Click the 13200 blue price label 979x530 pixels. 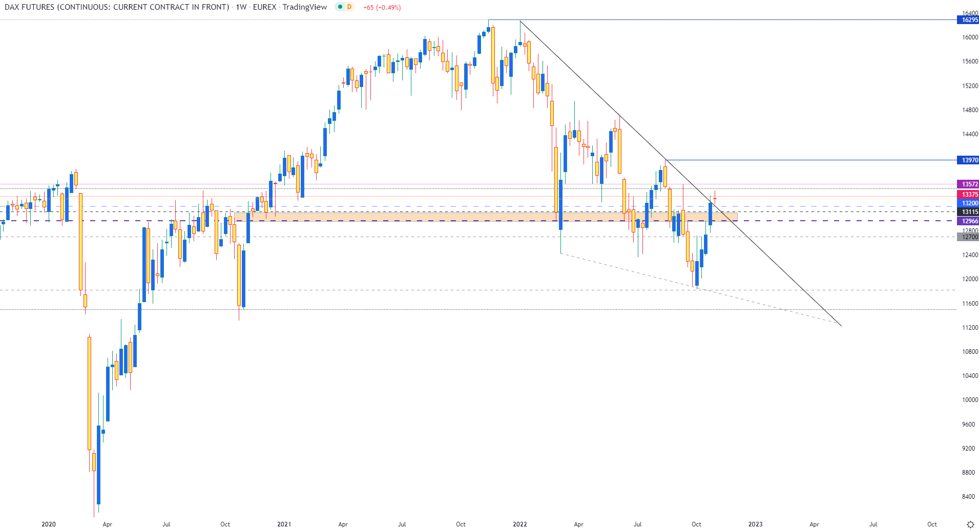pos(968,203)
